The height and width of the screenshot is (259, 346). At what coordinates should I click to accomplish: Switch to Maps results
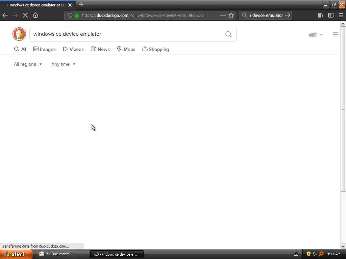click(x=126, y=49)
